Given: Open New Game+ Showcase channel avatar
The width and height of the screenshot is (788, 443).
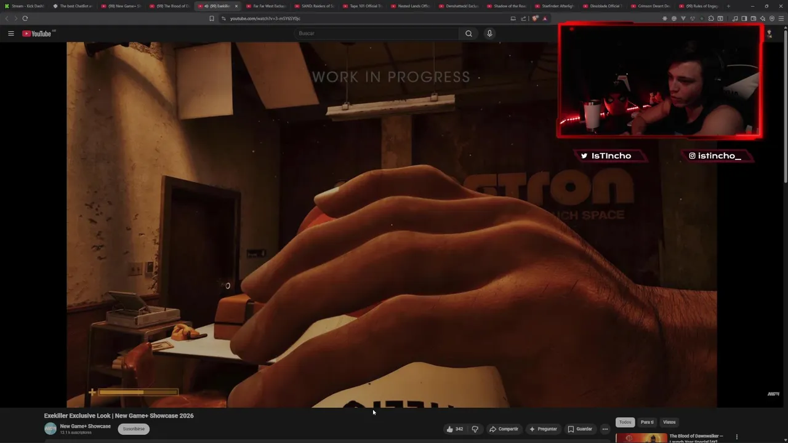Looking at the screenshot, I should (x=50, y=429).
